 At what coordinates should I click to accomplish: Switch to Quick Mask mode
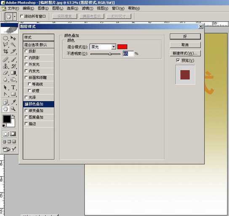(13, 134)
